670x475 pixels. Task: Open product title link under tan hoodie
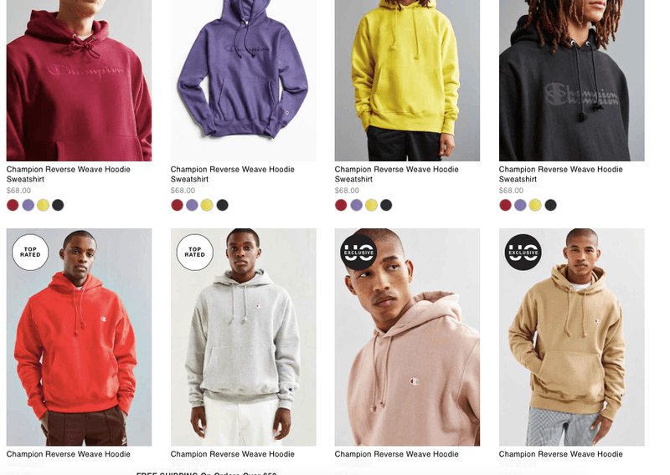coord(560,459)
